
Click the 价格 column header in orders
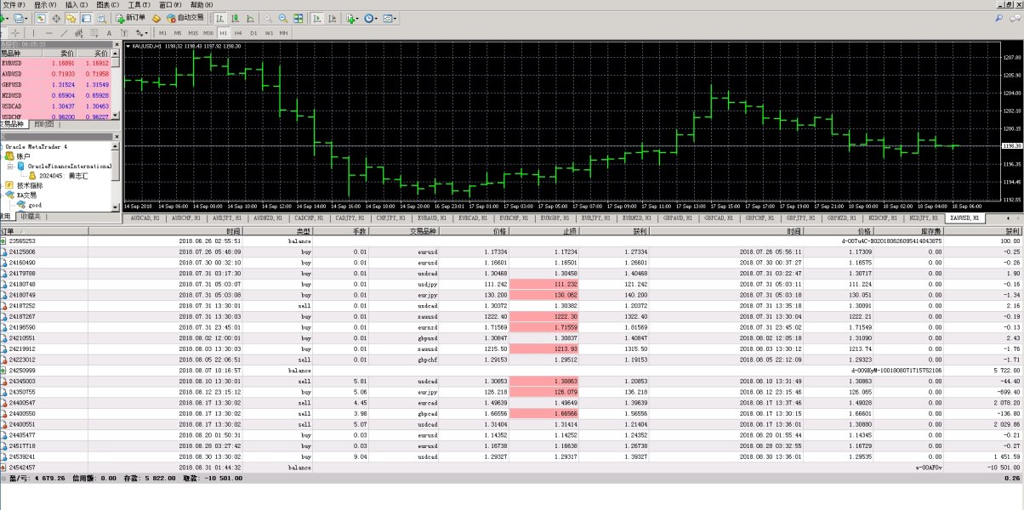pos(498,230)
